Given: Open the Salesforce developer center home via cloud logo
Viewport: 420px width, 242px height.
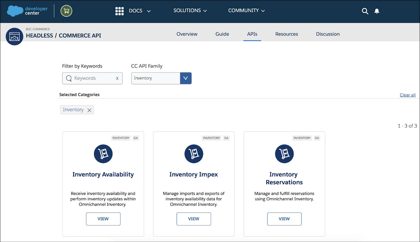Looking at the screenshot, I should [15, 11].
